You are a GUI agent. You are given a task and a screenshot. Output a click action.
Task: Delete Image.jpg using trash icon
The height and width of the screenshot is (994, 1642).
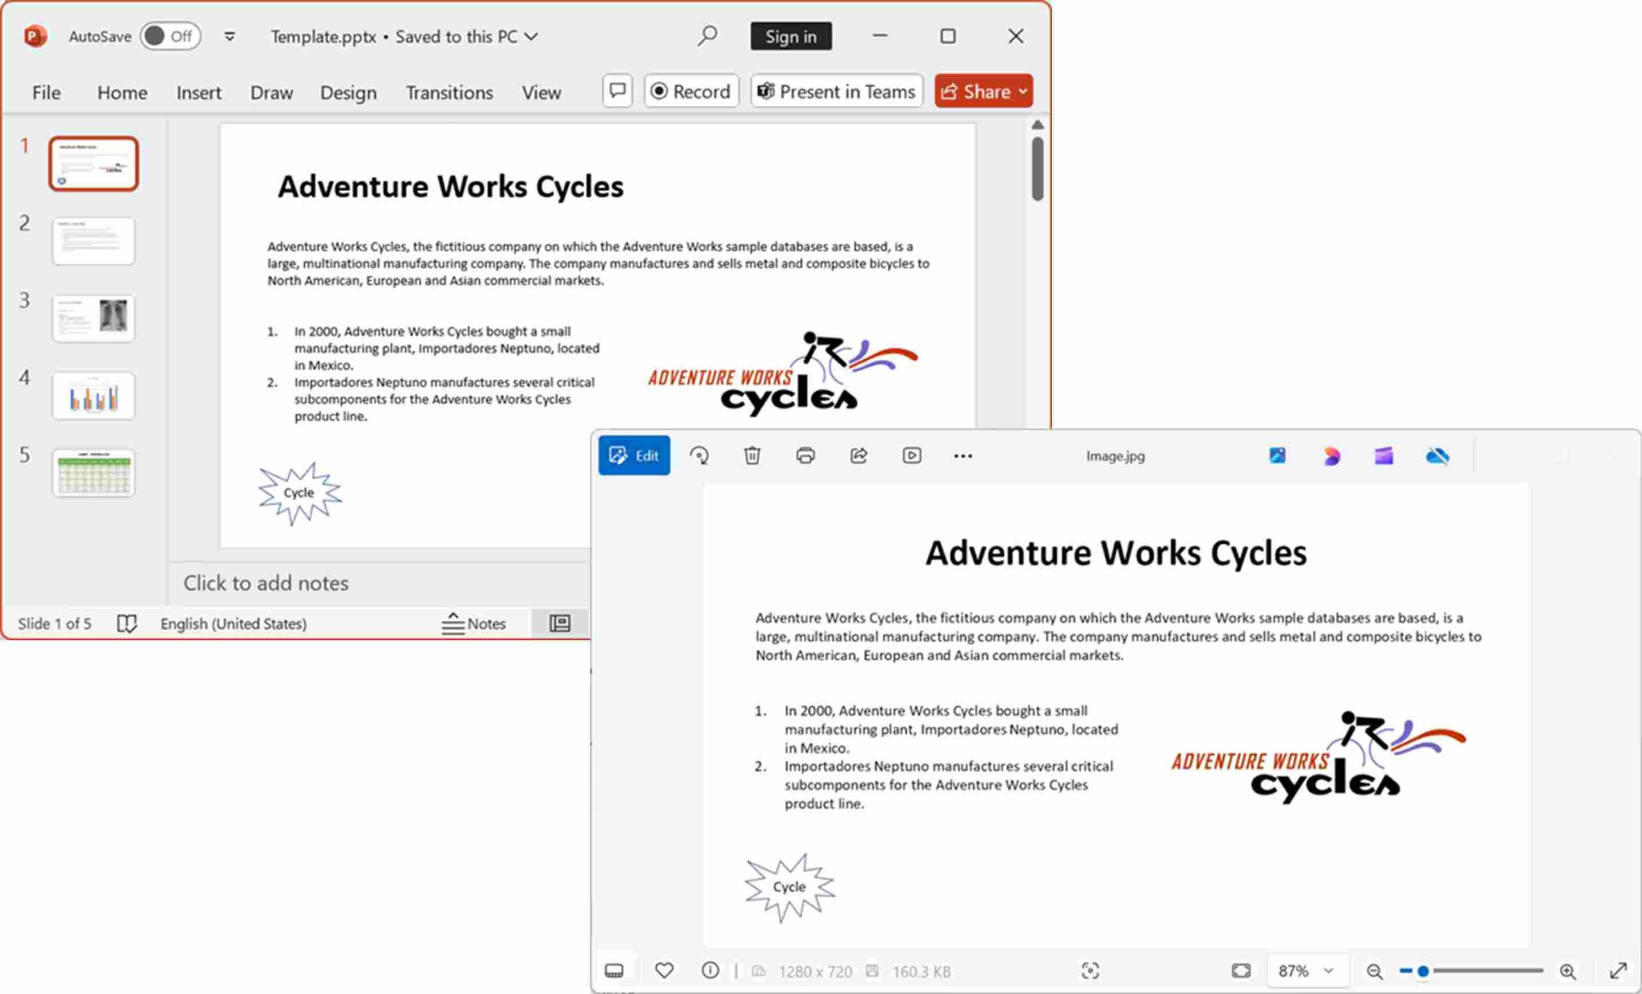(x=752, y=456)
